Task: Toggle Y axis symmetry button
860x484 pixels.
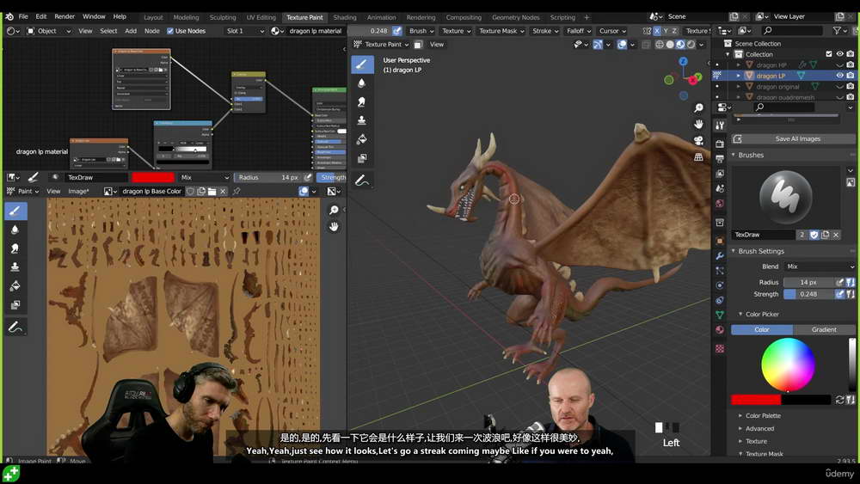Action: [666, 31]
